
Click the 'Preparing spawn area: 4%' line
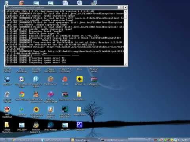(x=35, y=58)
